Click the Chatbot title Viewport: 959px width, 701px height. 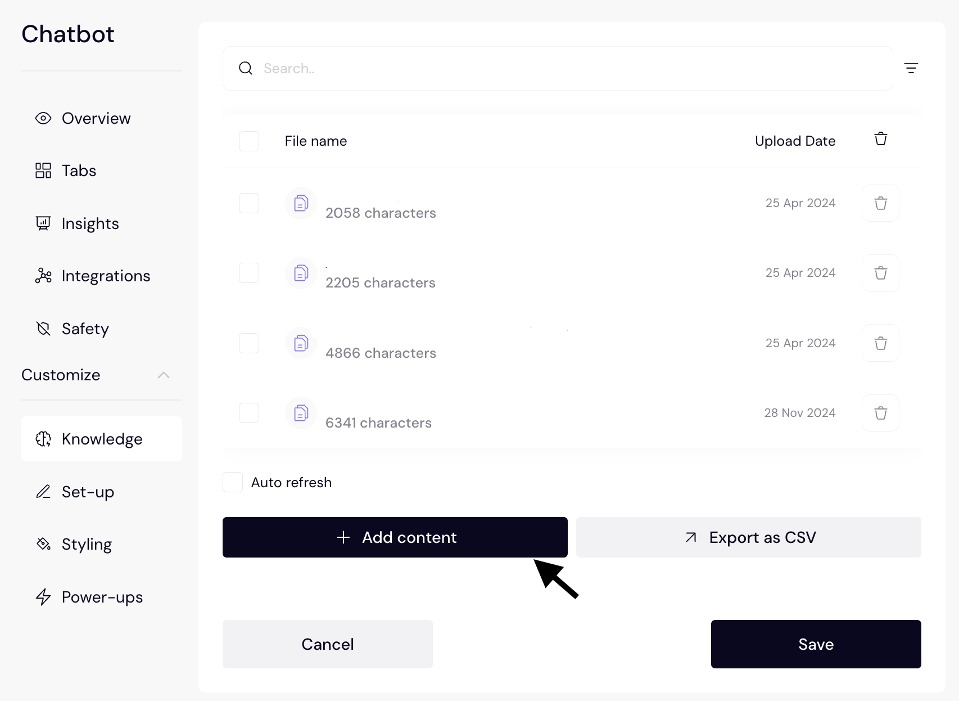[68, 34]
